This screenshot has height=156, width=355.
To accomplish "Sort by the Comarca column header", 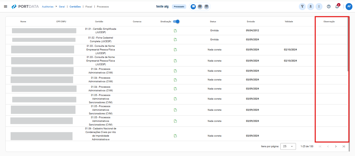I will [x=137, y=21].
